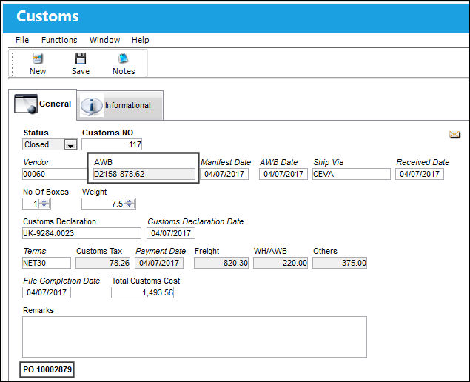Click the Vendor label
The image size is (470, 382).
36,162
